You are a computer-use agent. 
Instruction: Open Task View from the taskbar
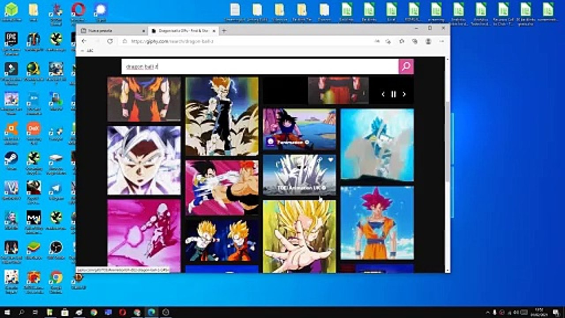[35, 312]
